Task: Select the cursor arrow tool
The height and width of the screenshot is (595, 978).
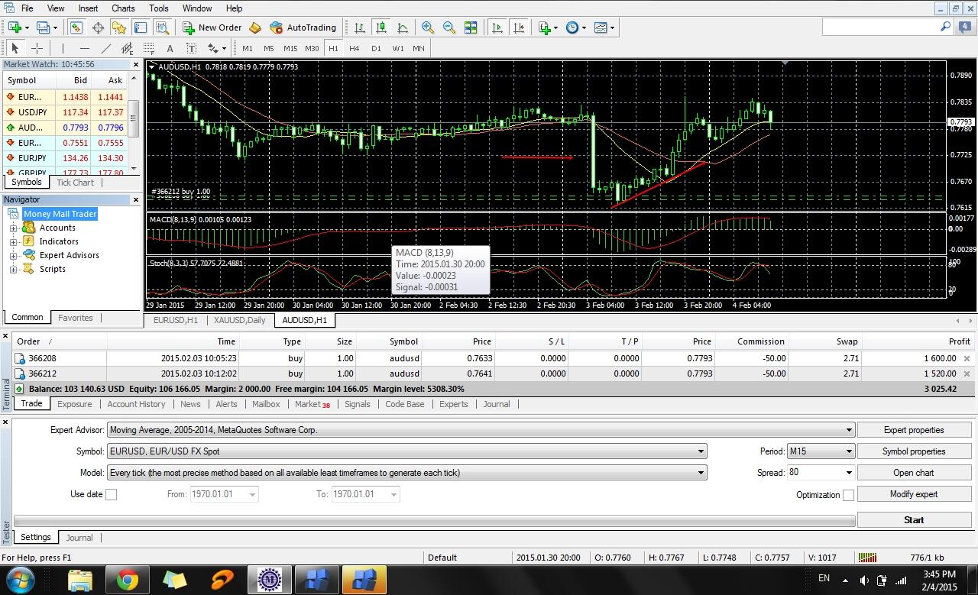Action: point(15,48)
